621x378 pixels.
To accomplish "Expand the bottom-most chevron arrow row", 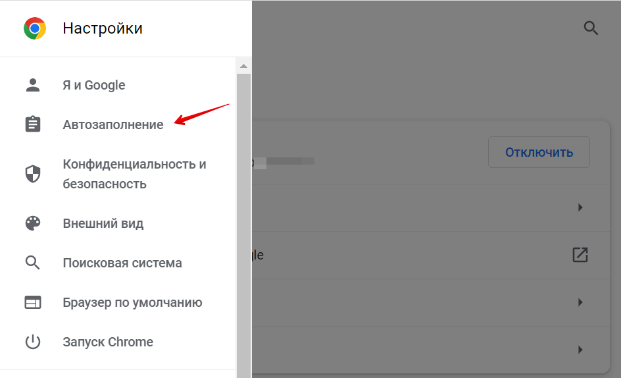I will point(580,349).
